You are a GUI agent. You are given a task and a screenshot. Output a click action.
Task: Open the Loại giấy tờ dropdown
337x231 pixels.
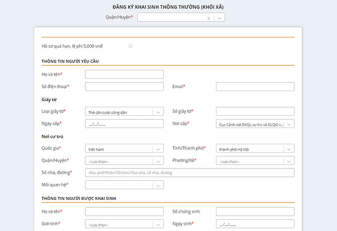pos(124,112)
